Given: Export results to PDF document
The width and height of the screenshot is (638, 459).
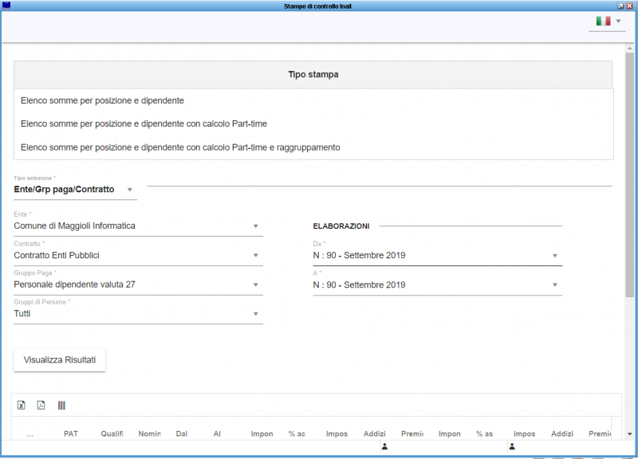Looking at the screenshot, I should click(41, 405).
